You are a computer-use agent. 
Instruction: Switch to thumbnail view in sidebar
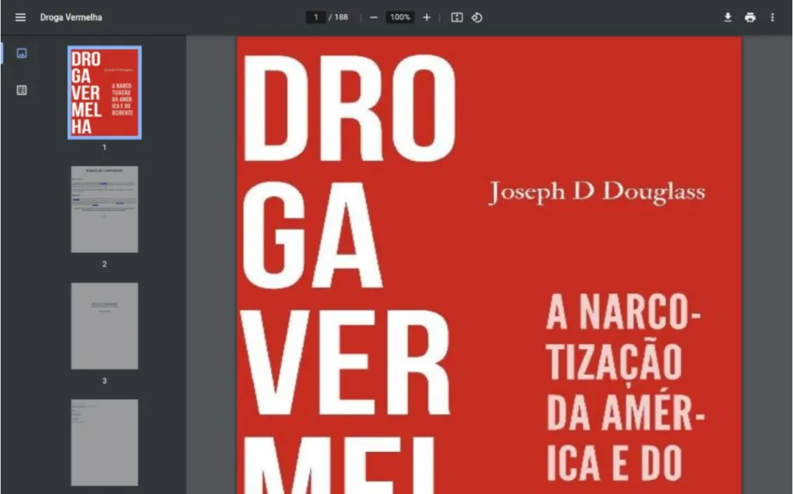point(21,53)
